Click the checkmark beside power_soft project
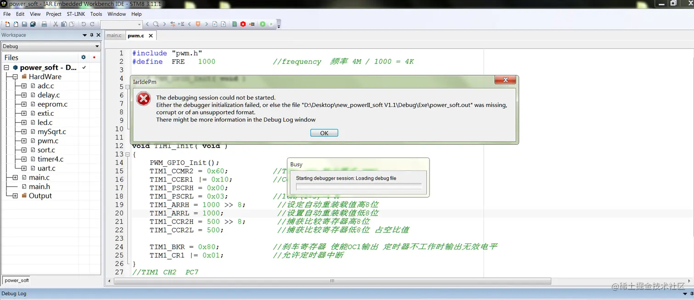The width and height of the screenshot is (694, 300). [x=84, y=68]
